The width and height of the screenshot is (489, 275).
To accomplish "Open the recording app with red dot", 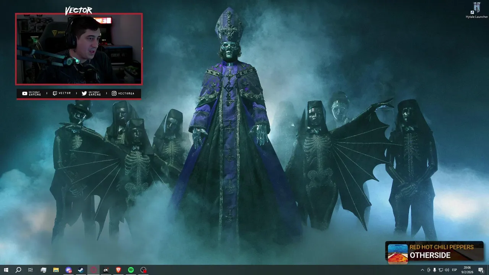I will tap(143, 270).
